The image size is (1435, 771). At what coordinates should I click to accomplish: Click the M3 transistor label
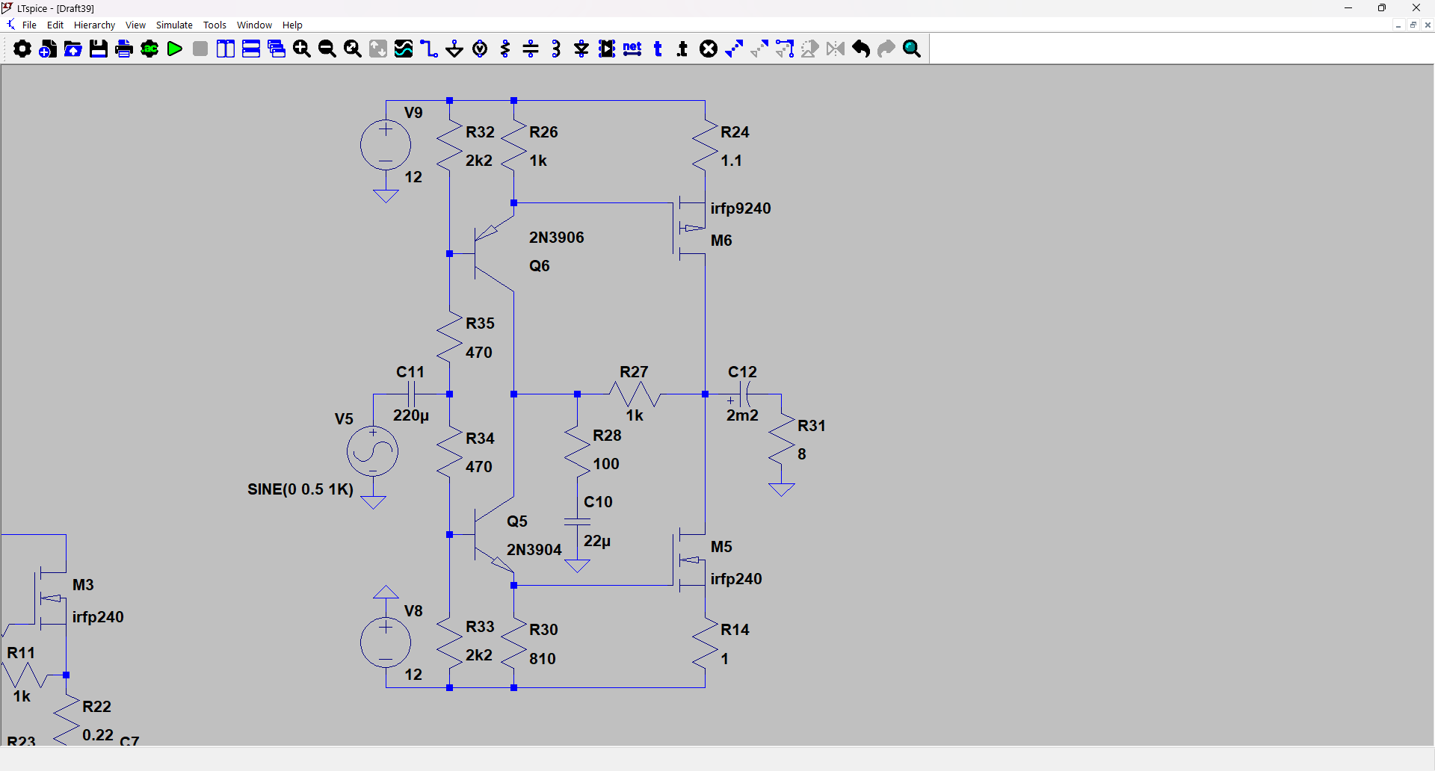[x=83, y=585]
